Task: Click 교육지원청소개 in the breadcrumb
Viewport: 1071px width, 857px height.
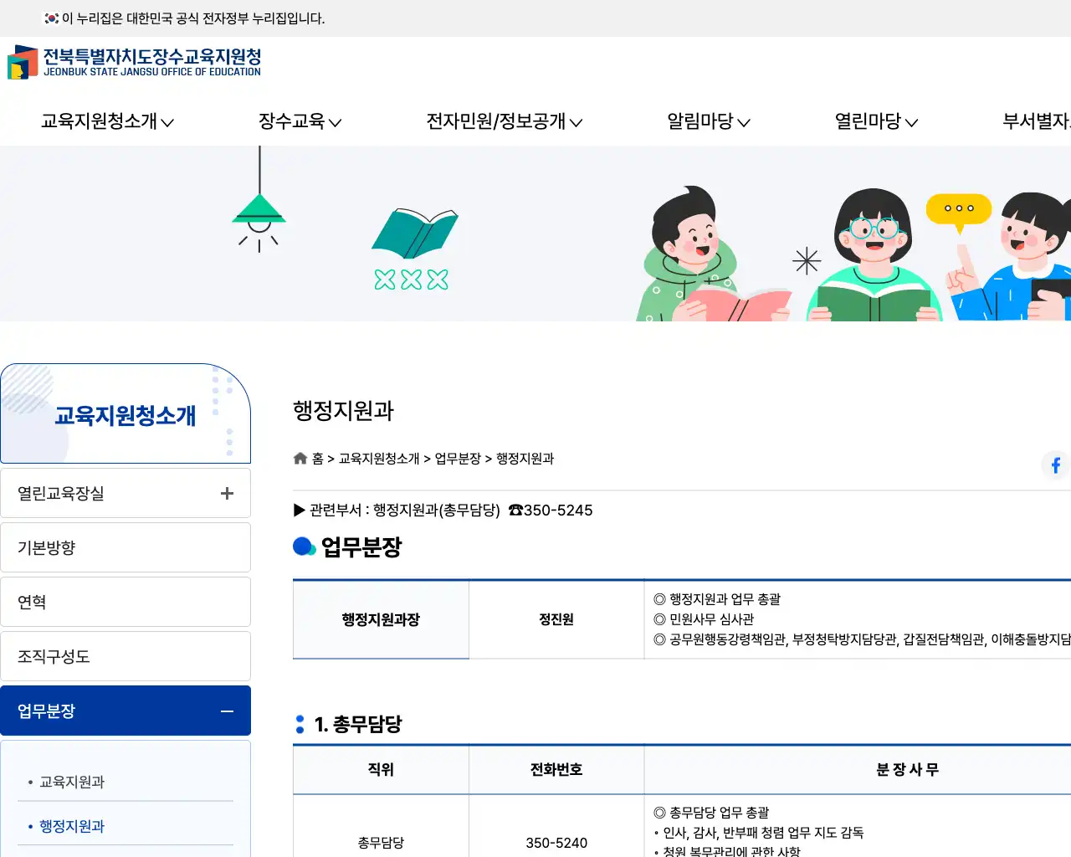Action: tap(379, 459)
